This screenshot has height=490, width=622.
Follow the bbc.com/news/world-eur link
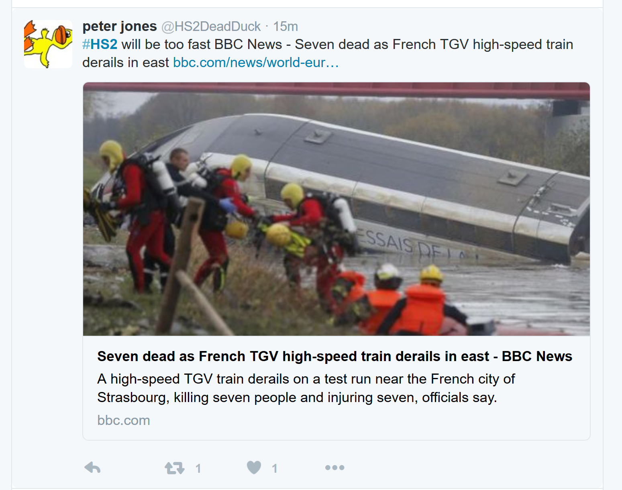(x=256, y=63)
